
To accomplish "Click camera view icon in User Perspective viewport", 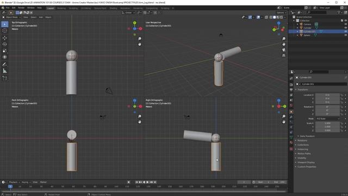I will click(x=284, y=50).
